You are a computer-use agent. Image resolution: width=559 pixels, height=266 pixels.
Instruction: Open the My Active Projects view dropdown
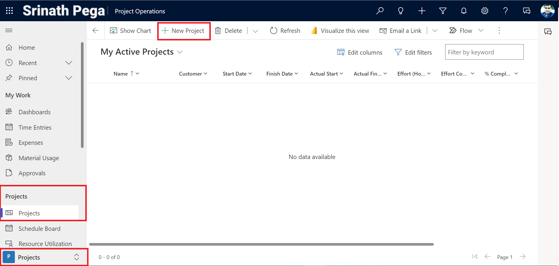point(180,52)
